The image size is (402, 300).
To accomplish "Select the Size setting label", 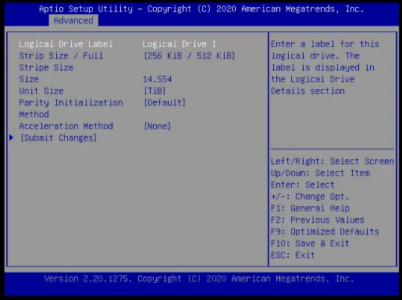I will (x=29, y=79).
